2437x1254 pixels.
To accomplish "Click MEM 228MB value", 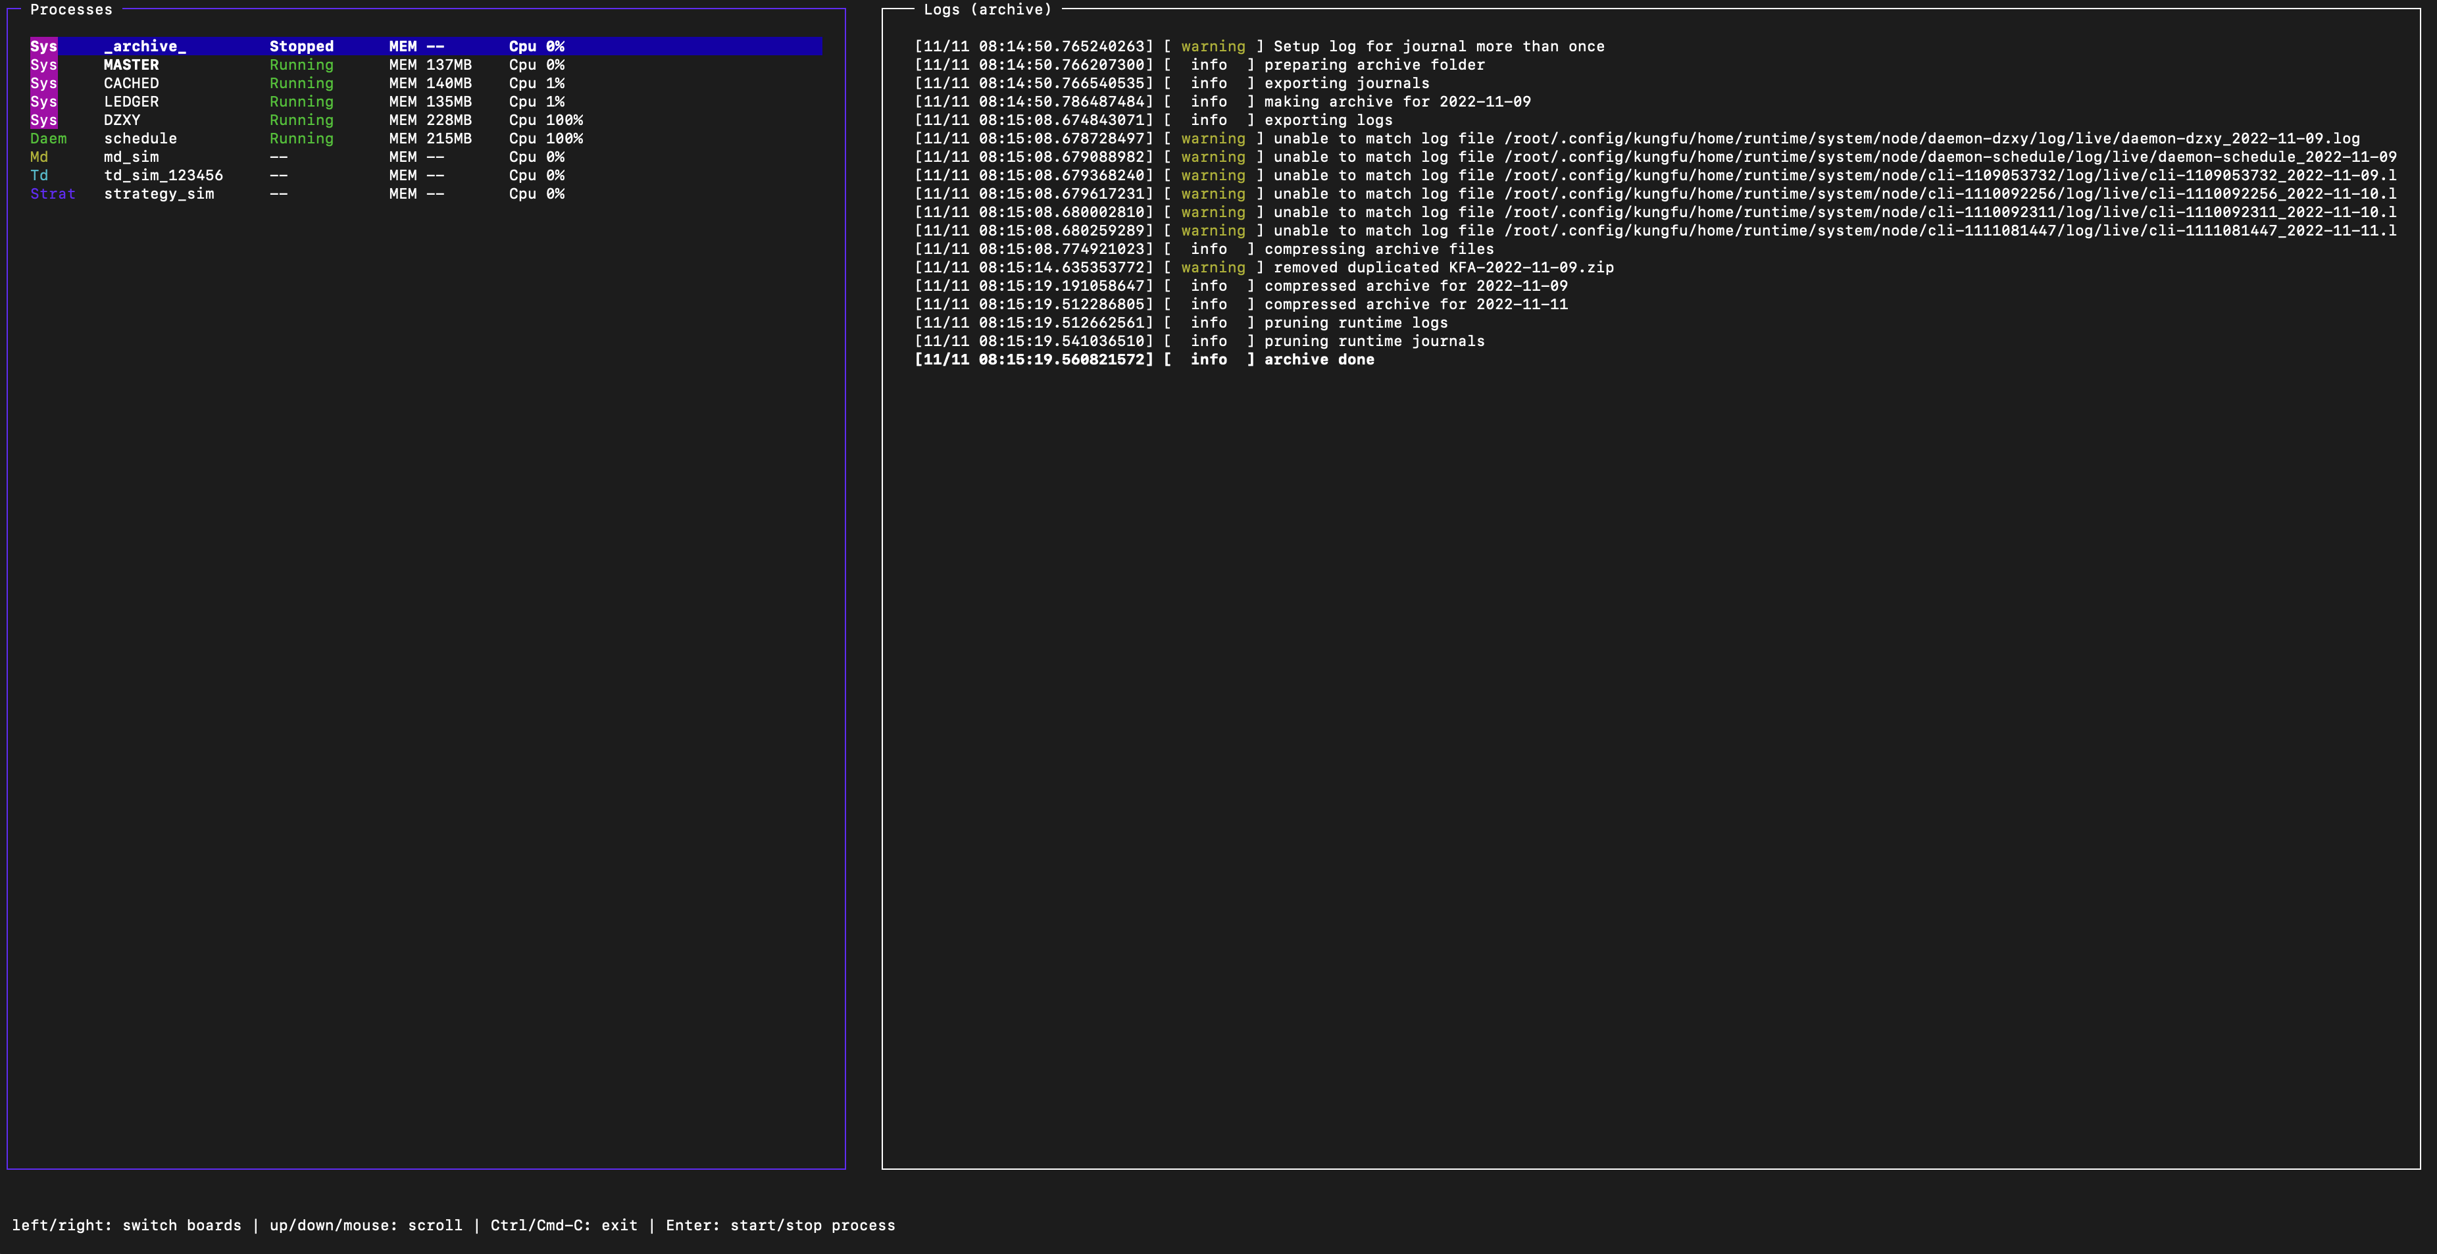I will (x=430, y=120).
